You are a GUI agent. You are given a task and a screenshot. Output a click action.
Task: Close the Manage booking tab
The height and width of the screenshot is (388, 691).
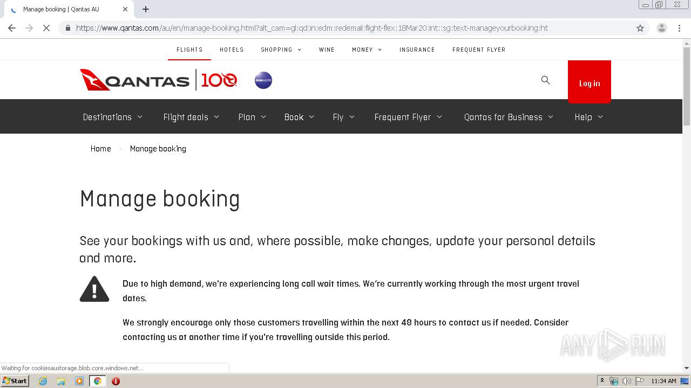(x=125, y=9)
